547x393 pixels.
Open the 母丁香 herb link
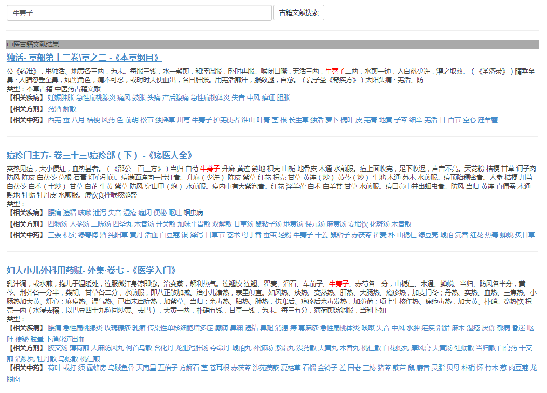coord(251,235)
